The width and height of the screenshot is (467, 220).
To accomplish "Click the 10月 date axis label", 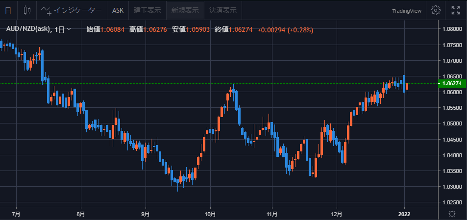I will pyautogui.click(x=210, y=214).
